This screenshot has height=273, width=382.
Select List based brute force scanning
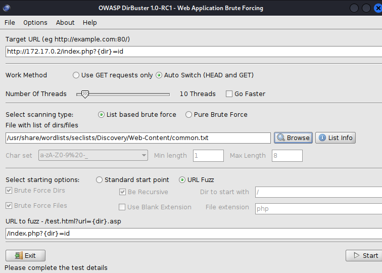point(102,115)
